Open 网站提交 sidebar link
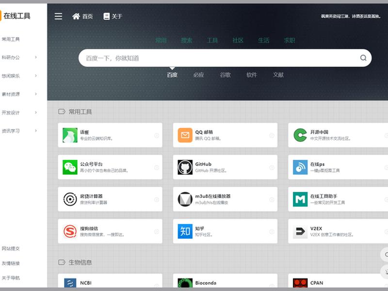This screenshot has width=388, height=291. 11,248
